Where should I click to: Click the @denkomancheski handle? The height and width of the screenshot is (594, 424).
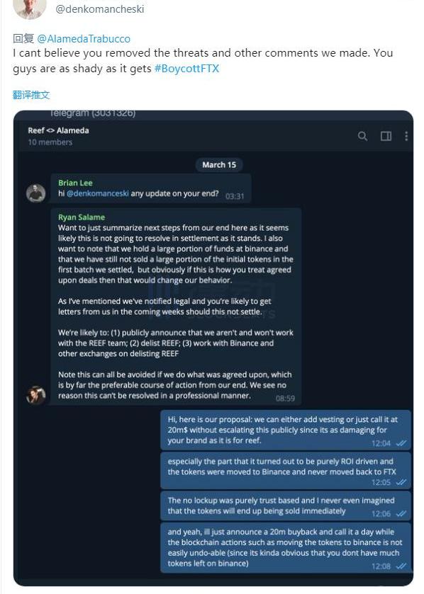click(100, 9)
